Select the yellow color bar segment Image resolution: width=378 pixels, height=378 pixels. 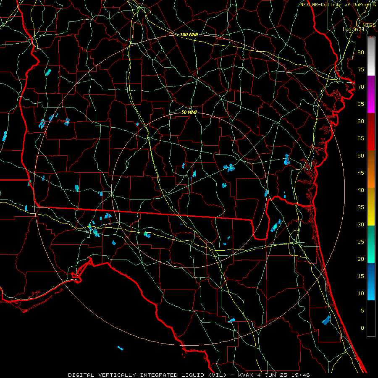pyautogui.click(x=371, y=207)
